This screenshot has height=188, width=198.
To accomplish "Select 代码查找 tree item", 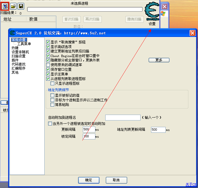I will coord(18,64).
